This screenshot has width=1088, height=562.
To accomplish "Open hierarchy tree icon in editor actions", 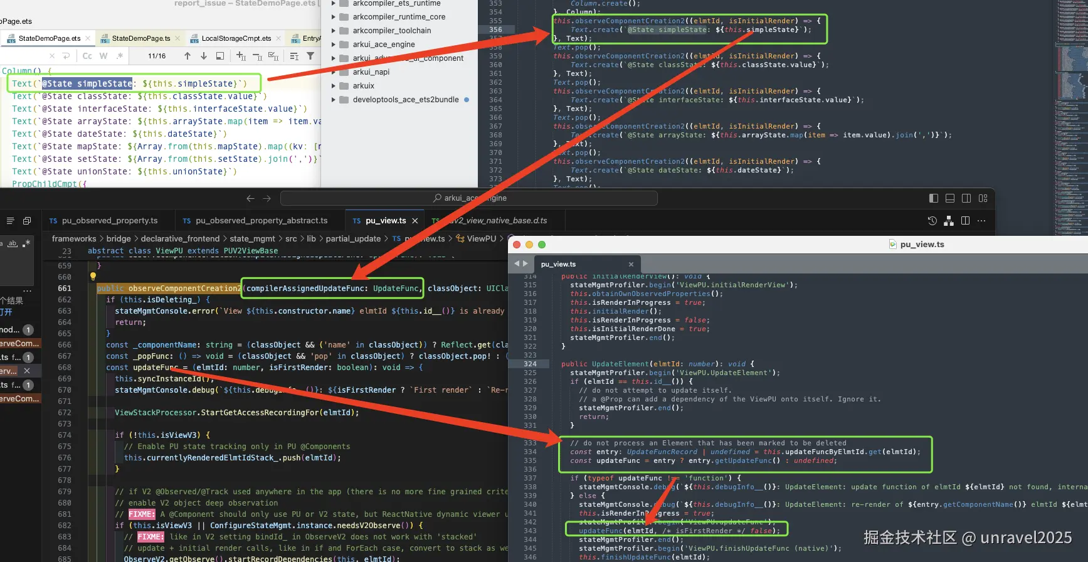I will point(949,221).
